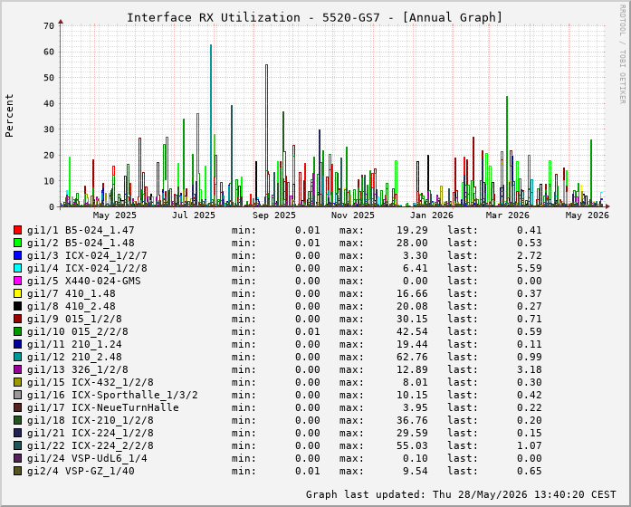Click legend label gi2/4 VSP-GZ_1/40
Image resolution: width=631 pixels, height=507 pixels.
(x=81, y=471)
